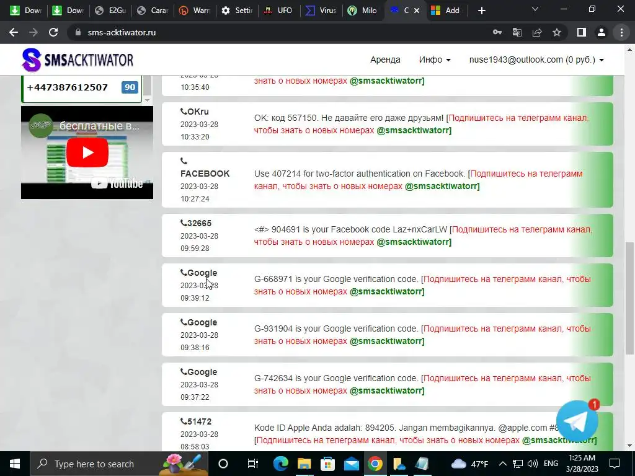Screen dimensions: 635x476
Task: Bookmark this page with the star icon
Action: coord(557,32)
